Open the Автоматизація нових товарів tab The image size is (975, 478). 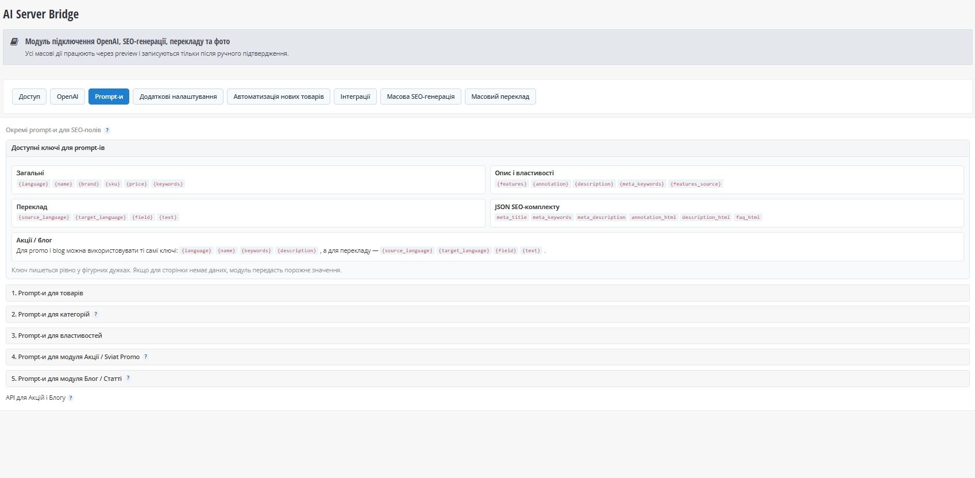[279, 97]
